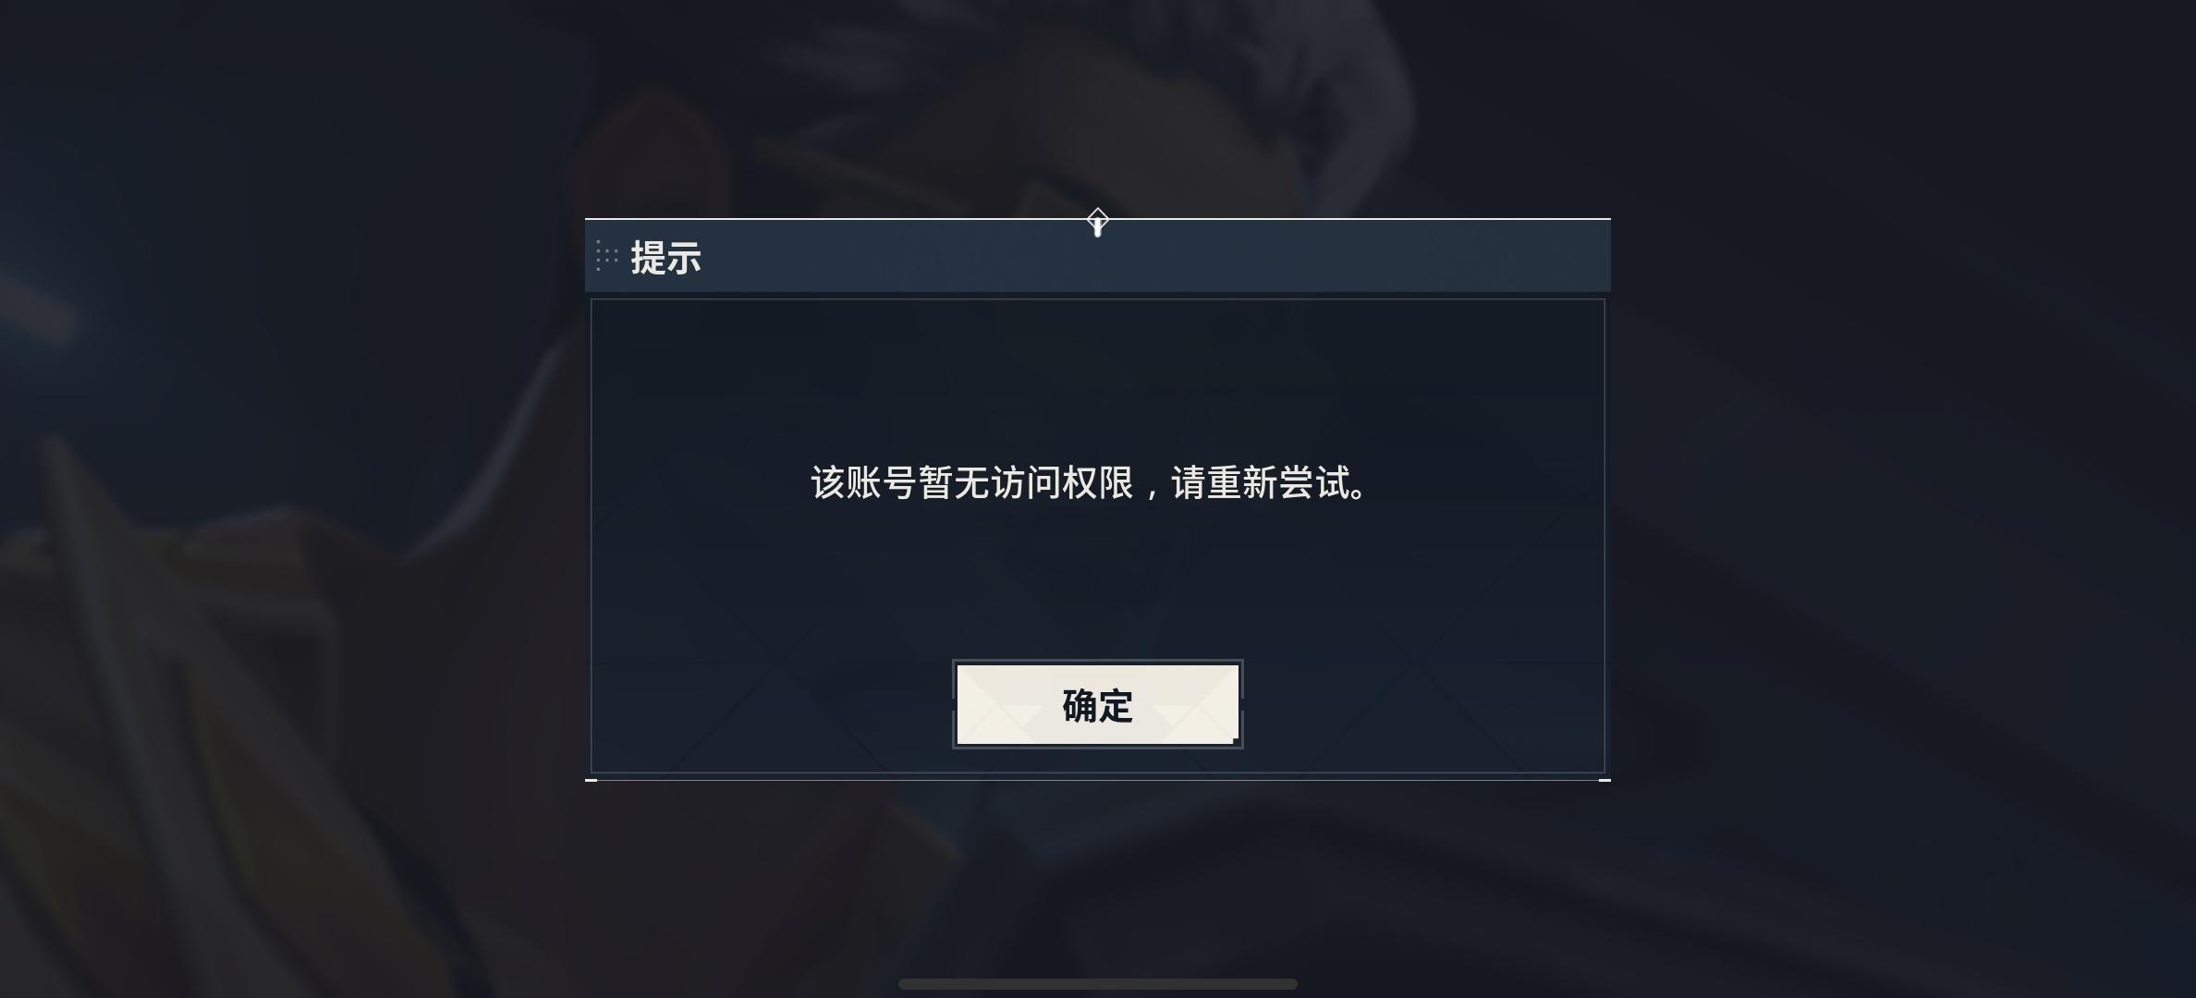Tap the home indicator bar at screen bottom
The width and height of the screenshot is (2196, 998).
[1098, 984]
